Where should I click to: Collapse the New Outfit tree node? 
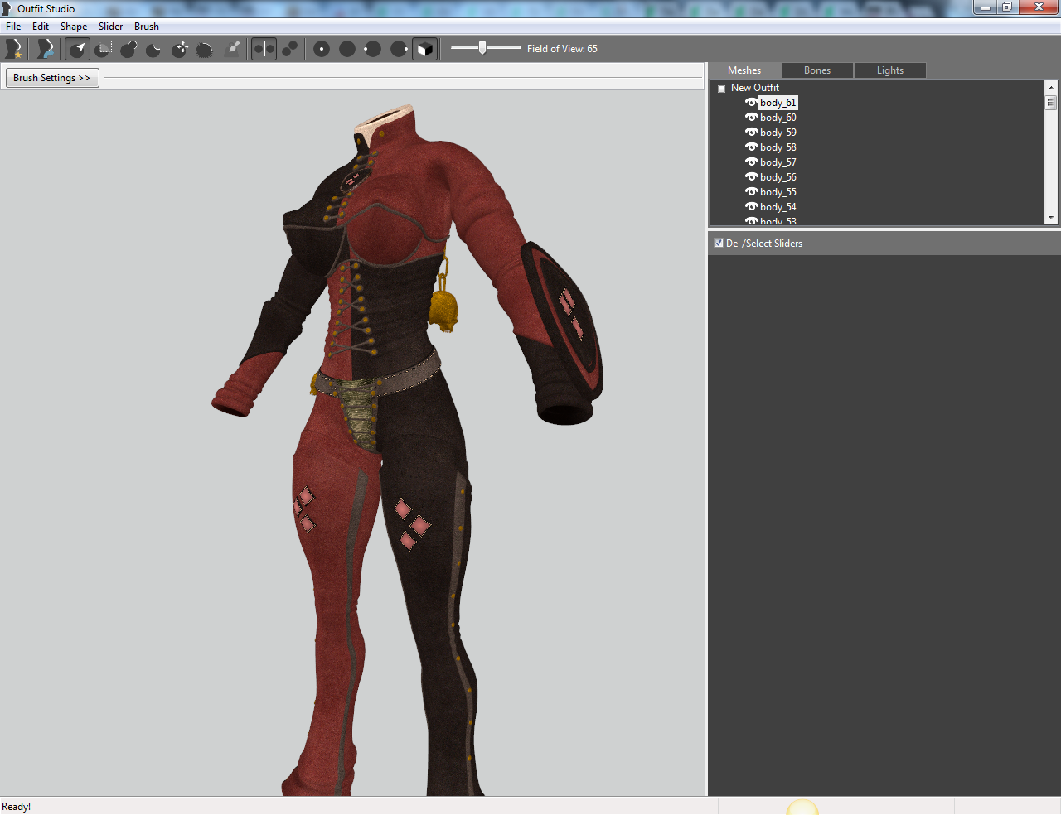pyautogui.click(x=721, y=89)
